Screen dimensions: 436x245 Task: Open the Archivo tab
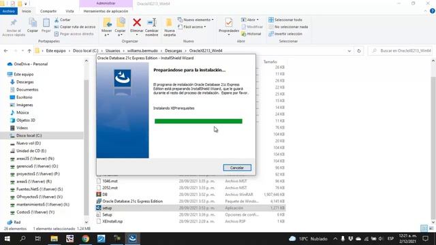point(9,11)
